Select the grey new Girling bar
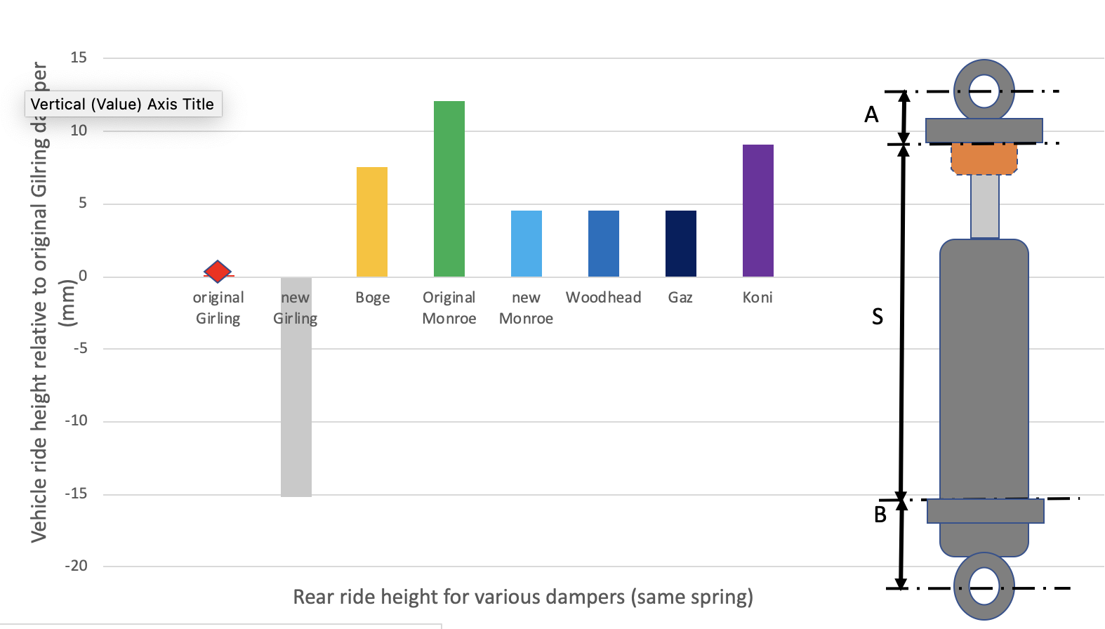 (x=296, y=407)
